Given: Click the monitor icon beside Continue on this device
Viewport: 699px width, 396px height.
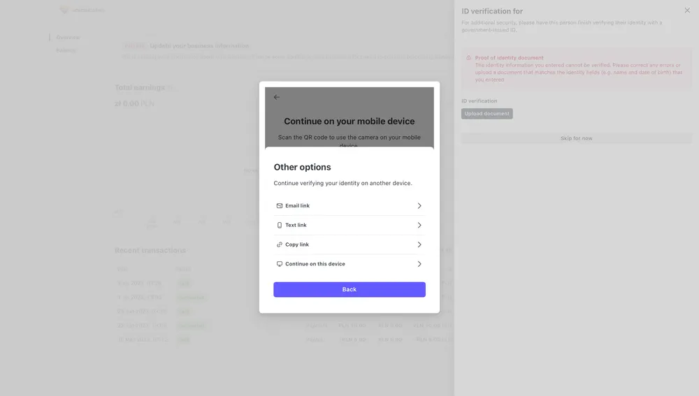Looking at the screenshot, I should (x=280, y=264).
